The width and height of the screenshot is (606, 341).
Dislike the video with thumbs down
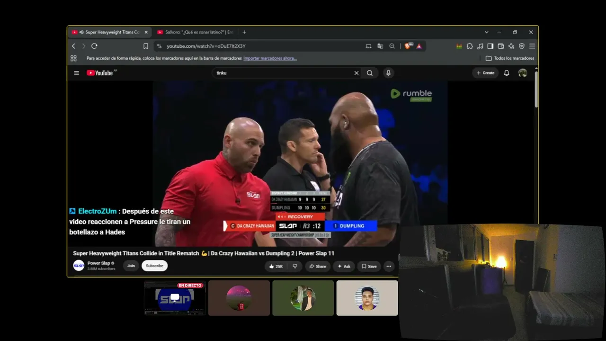point(295,266)
